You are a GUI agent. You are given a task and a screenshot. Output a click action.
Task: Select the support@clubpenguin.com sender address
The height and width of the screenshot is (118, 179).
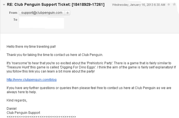pos(42,13)
